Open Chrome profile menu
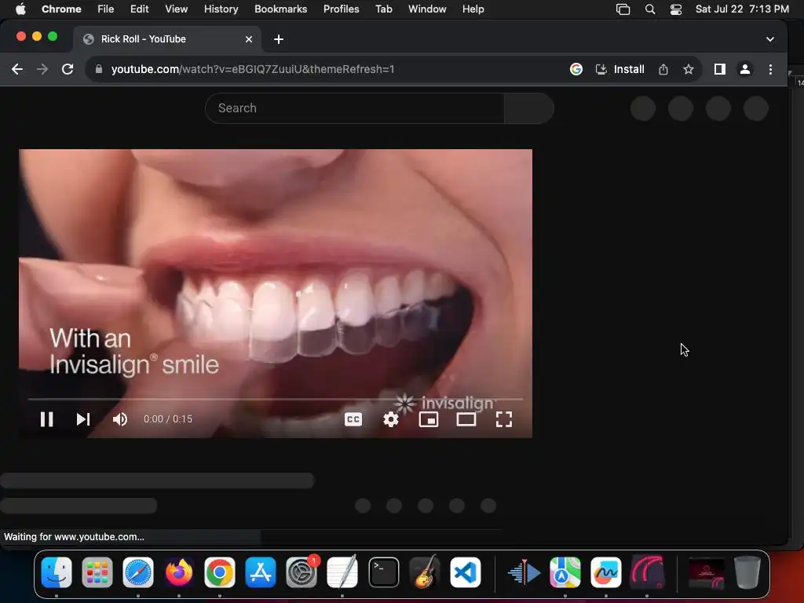804x603 pixels. tap(745, 69)
